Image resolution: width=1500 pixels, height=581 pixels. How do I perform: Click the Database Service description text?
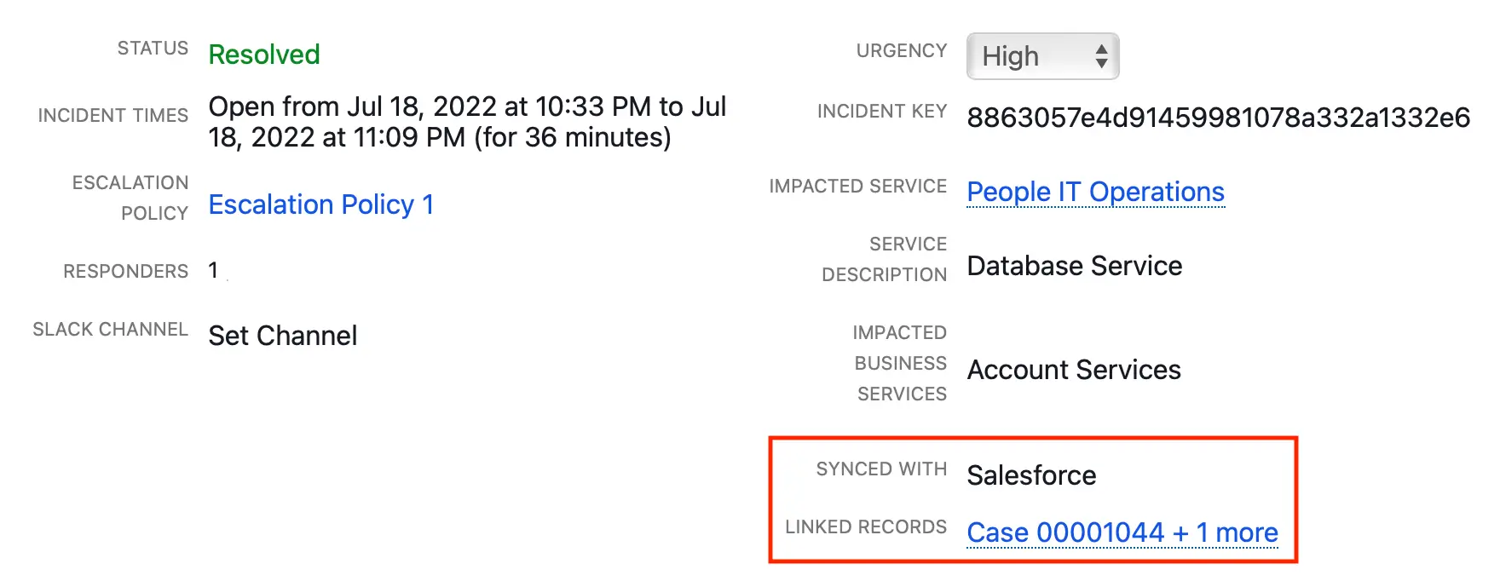click(x=1075, y=266)
